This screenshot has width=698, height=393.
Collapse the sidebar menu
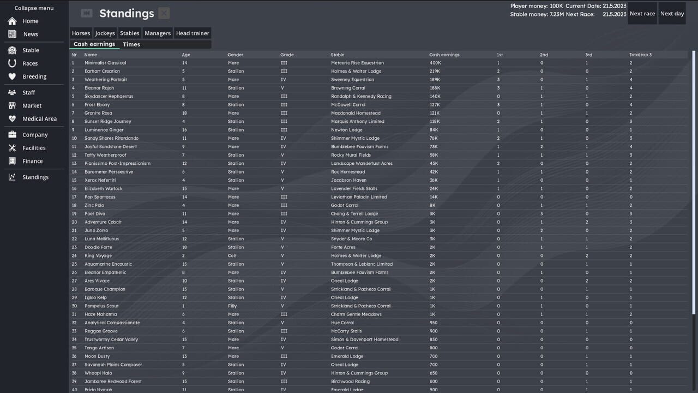pyautogui.click(x=34, y=8)
